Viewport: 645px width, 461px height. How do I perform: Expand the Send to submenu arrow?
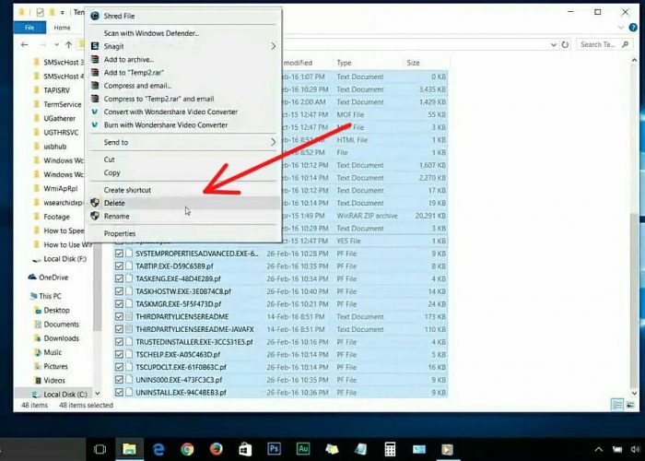click(273, 142)
